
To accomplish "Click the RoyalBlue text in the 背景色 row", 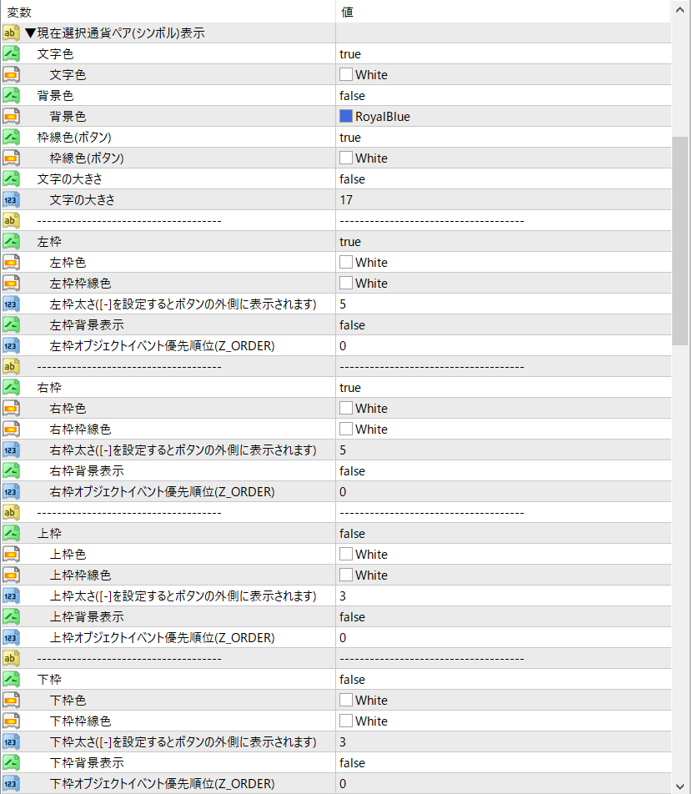I will click(x=383, y=117).
